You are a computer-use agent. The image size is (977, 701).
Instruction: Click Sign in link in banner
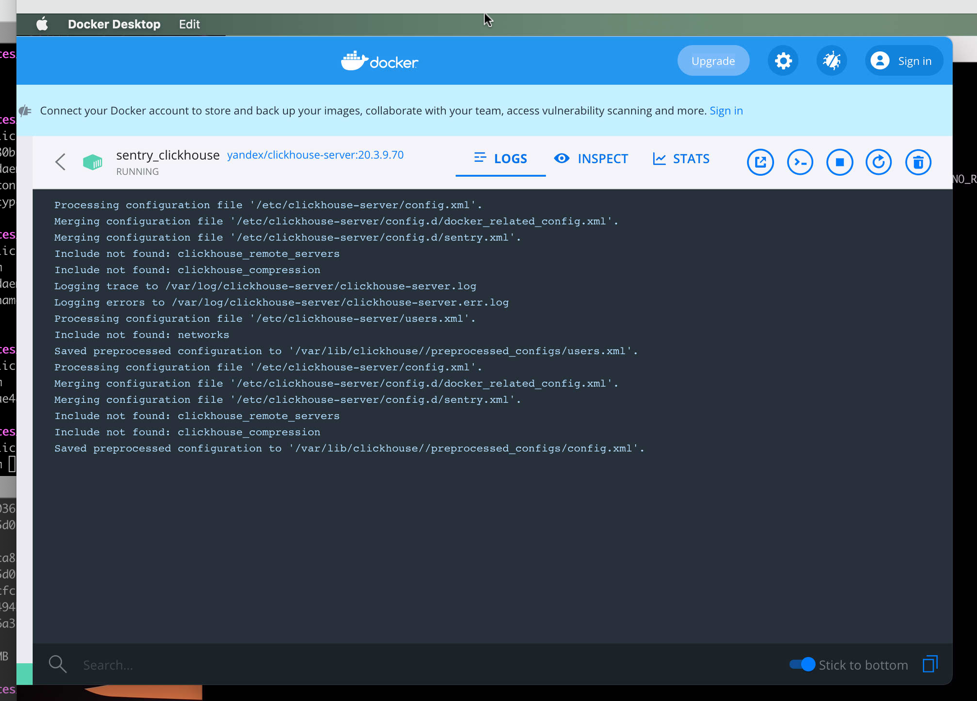coord(726,111)
